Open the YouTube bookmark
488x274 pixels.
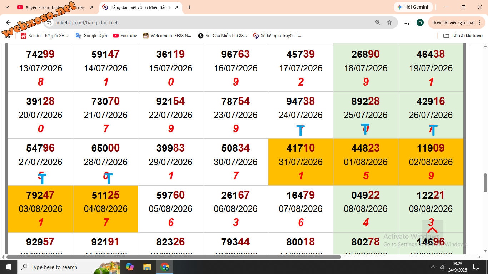coord(125,36)
